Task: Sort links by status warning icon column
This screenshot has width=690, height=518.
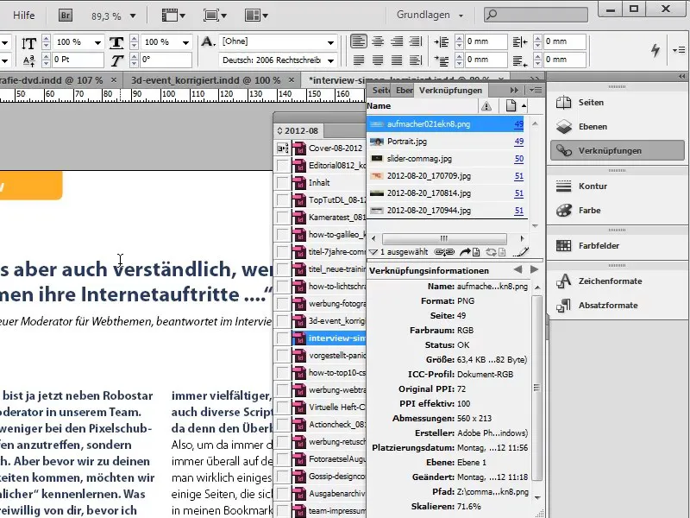Action: point(486,106)
